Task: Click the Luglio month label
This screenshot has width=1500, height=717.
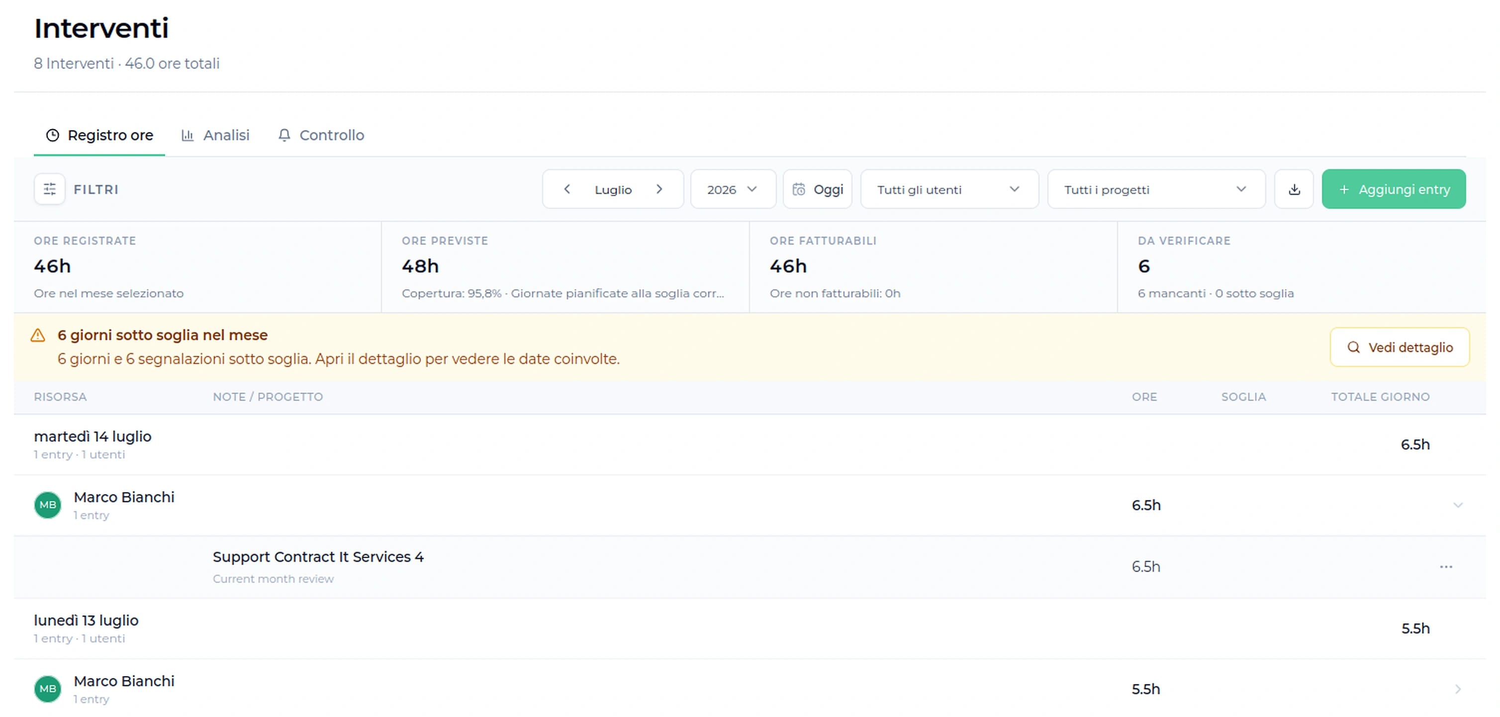Action: point(613,190)
